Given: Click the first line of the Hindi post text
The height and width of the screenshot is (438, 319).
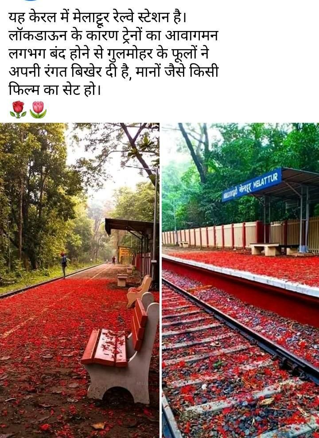Looking at the screenshot, I should 97,18.
